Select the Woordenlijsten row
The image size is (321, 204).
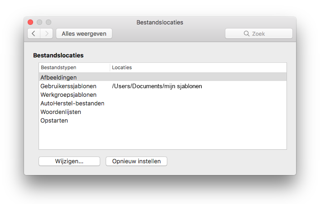point(163,112)
